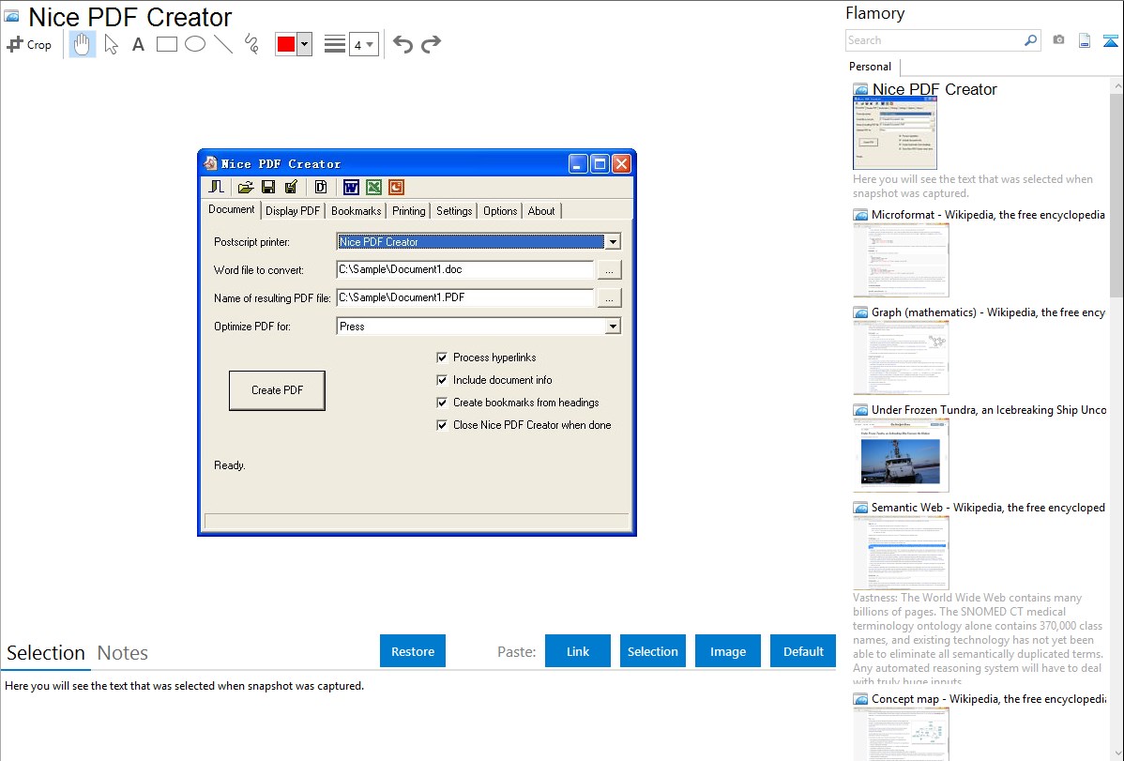Open the Semantic Web snapshot thumbnail
Image resolution: width=1124 pixels, height=761 pixels.
(901, 553)
